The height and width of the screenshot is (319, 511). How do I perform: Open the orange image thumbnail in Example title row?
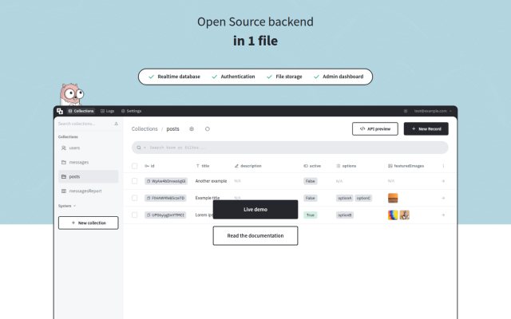393,198
